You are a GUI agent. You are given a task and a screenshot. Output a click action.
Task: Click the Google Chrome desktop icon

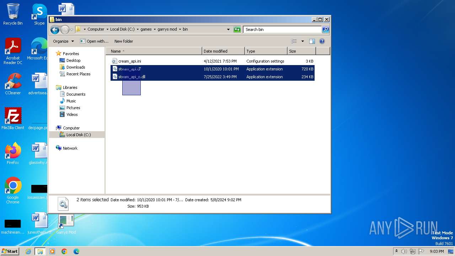click(13, 191)
